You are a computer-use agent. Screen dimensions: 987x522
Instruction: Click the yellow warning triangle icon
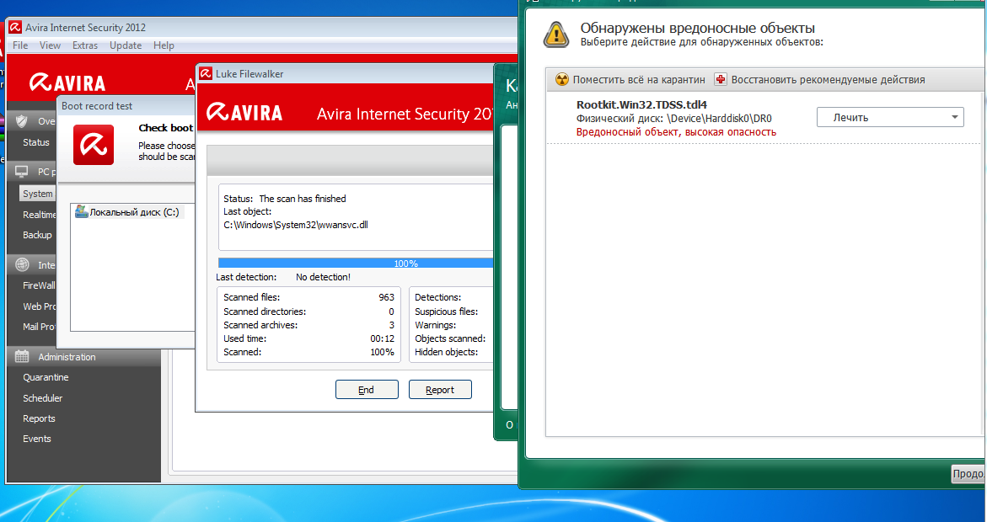556,35
